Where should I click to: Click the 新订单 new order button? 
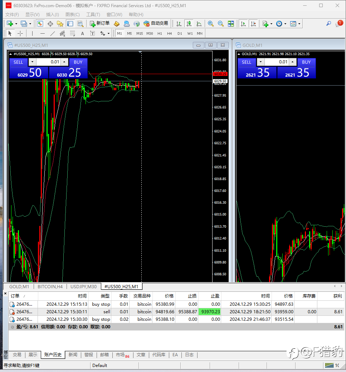point(99,24)
